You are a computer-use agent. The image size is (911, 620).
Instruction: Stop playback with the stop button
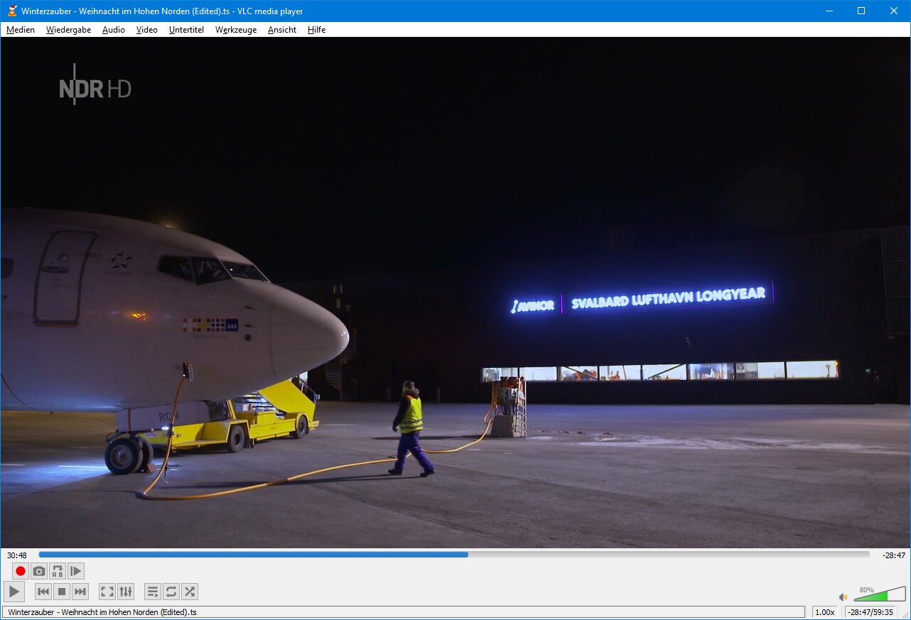[x=62, y=592]
